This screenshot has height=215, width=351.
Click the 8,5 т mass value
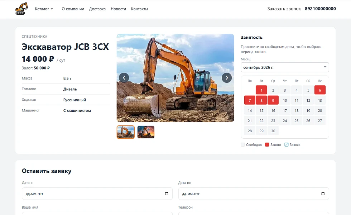[67, 78]
